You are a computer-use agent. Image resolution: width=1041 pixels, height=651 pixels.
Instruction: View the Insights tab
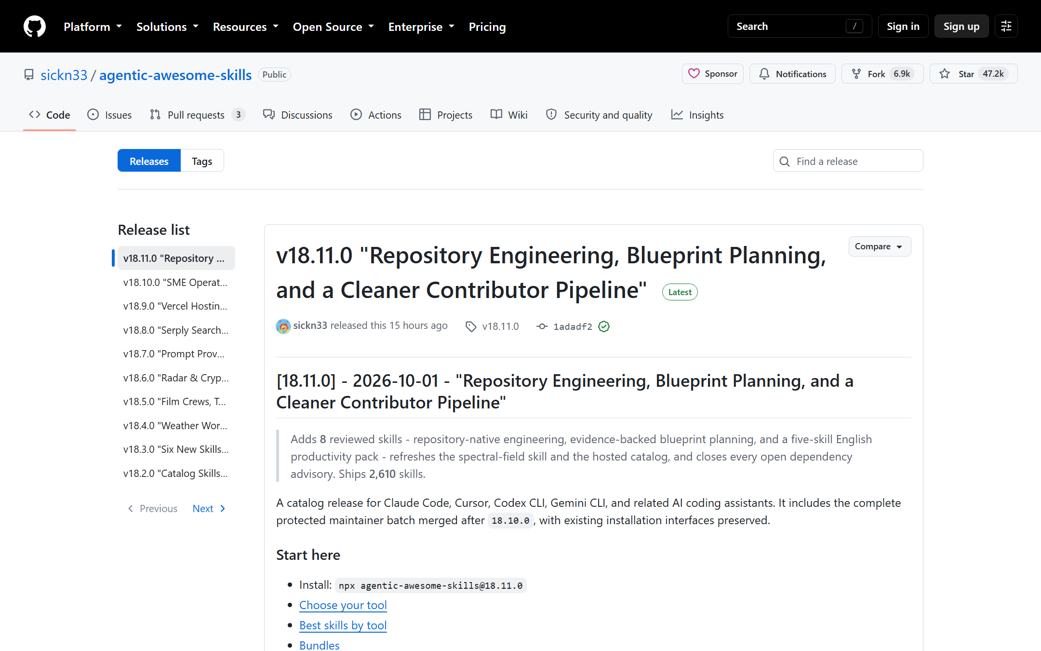point(697,115)
